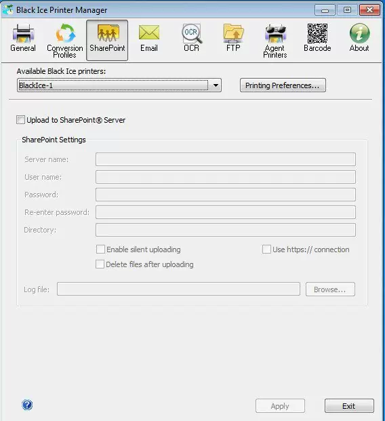The width and height of the screenshot is (385, 421).
Task: Show the About information
Action: pos(359,38)
